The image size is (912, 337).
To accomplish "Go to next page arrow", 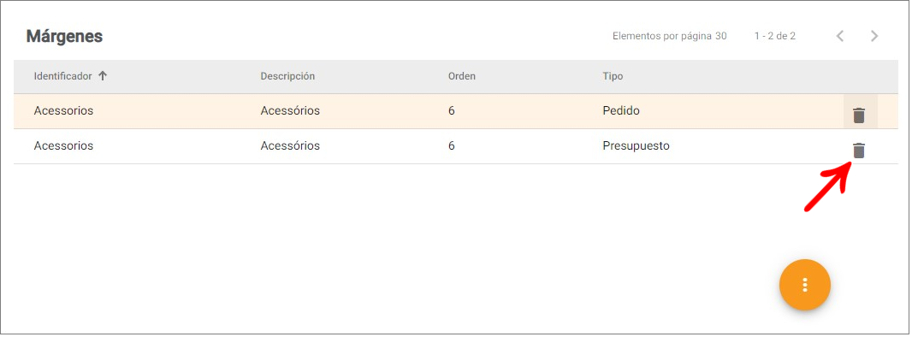I will pyautogui.click(x=874, y=36).
